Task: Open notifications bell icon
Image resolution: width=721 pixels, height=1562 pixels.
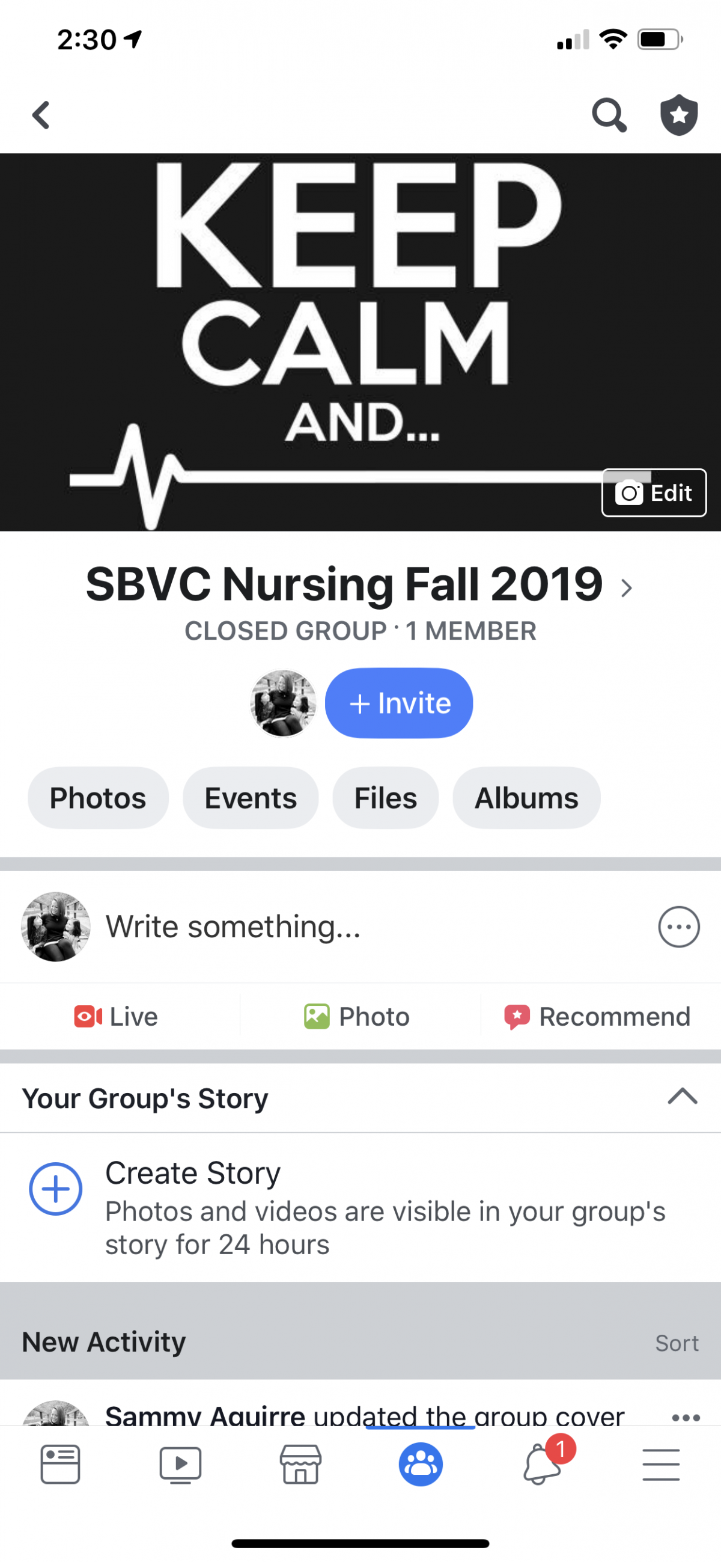Action: point(541,1465)
